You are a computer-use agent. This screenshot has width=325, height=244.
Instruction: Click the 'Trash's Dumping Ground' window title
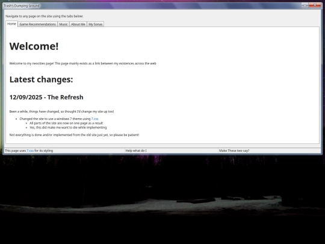22,6
